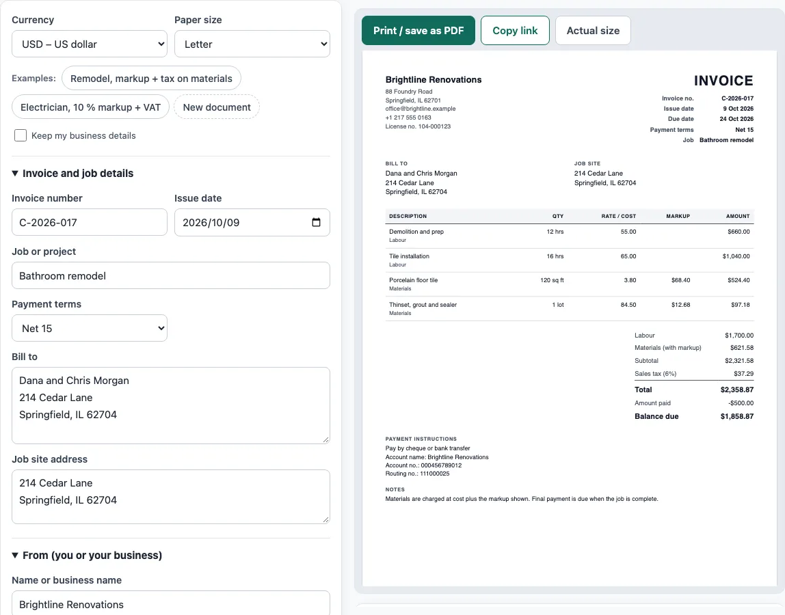Click Print / save as PDF
The height and width of the screenshot is (615, 785).
418,31
